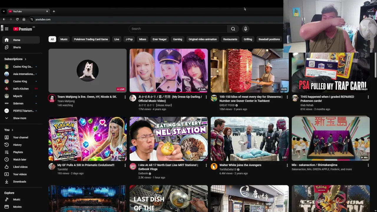Play Tearo Mahjong live stream thumbnail

coord(87,71)
